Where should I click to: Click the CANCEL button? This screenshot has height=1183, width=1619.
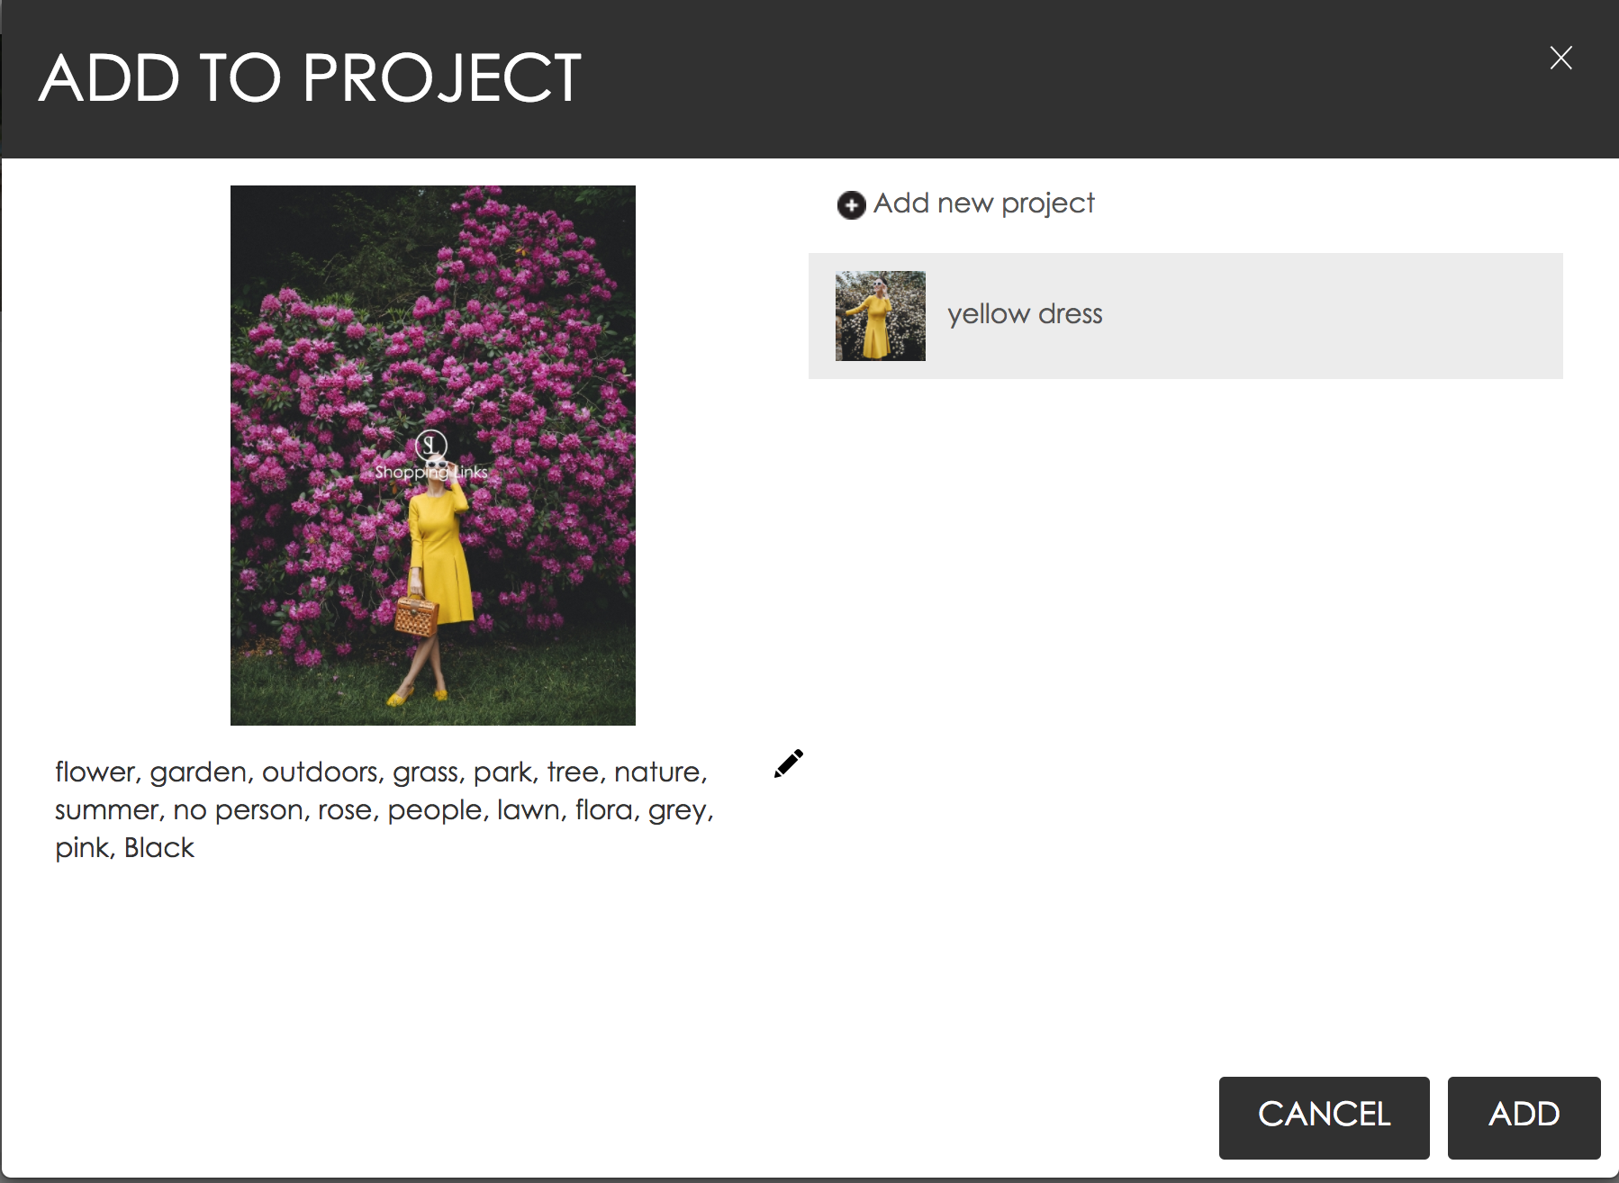point(1324,1117)
